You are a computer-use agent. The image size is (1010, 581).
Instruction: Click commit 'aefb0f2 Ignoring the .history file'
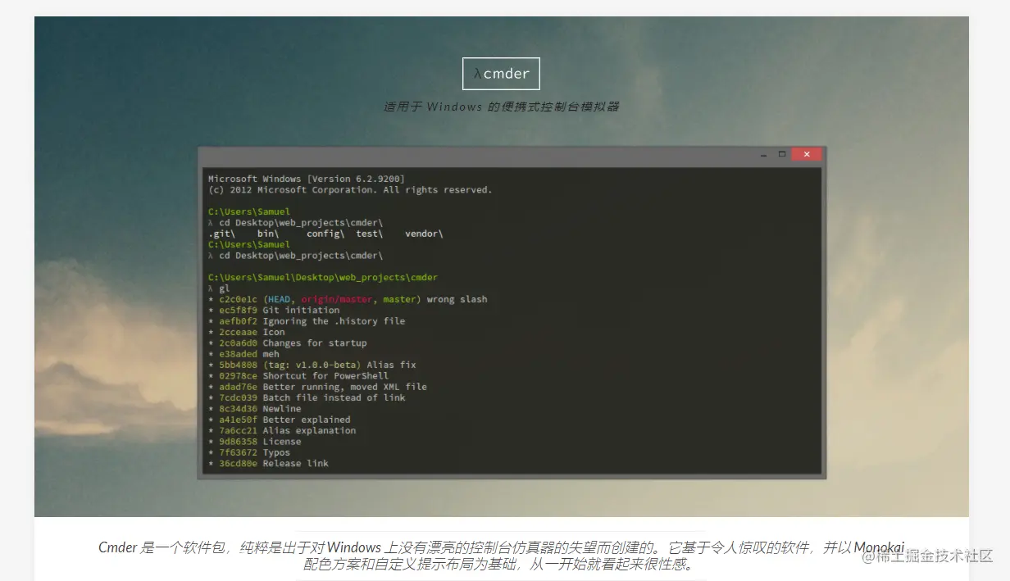click(307, 321)
